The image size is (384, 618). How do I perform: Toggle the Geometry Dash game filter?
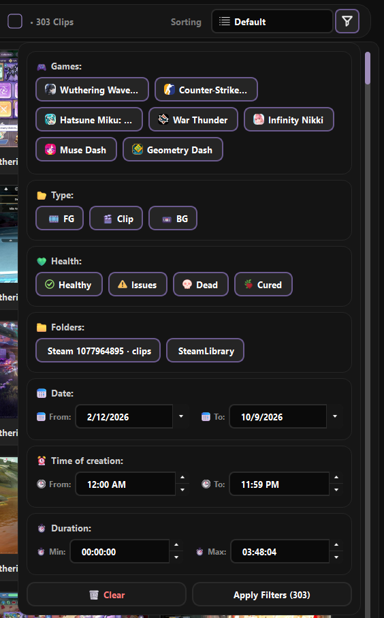pos(172,149)
